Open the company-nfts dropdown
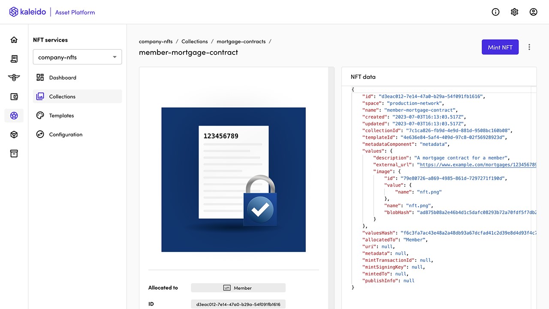The width and height of the screenshot is (549, 309). point(77,57)
